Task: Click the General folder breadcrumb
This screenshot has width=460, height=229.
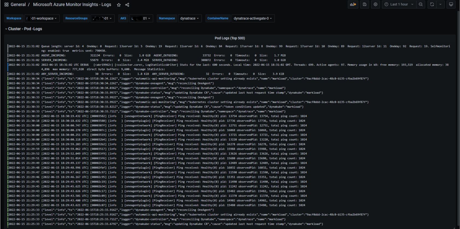Action: click(x=18, y=5)
